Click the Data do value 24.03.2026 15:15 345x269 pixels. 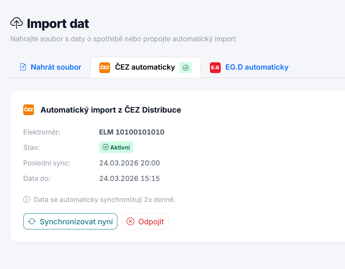pyautogui.click(x=129, y=178)
